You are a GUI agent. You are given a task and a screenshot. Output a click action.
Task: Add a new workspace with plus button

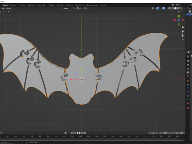pos(109,5)
